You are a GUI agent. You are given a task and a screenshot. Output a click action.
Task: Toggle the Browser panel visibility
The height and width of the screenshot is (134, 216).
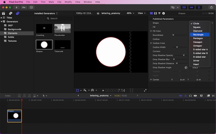184,7
